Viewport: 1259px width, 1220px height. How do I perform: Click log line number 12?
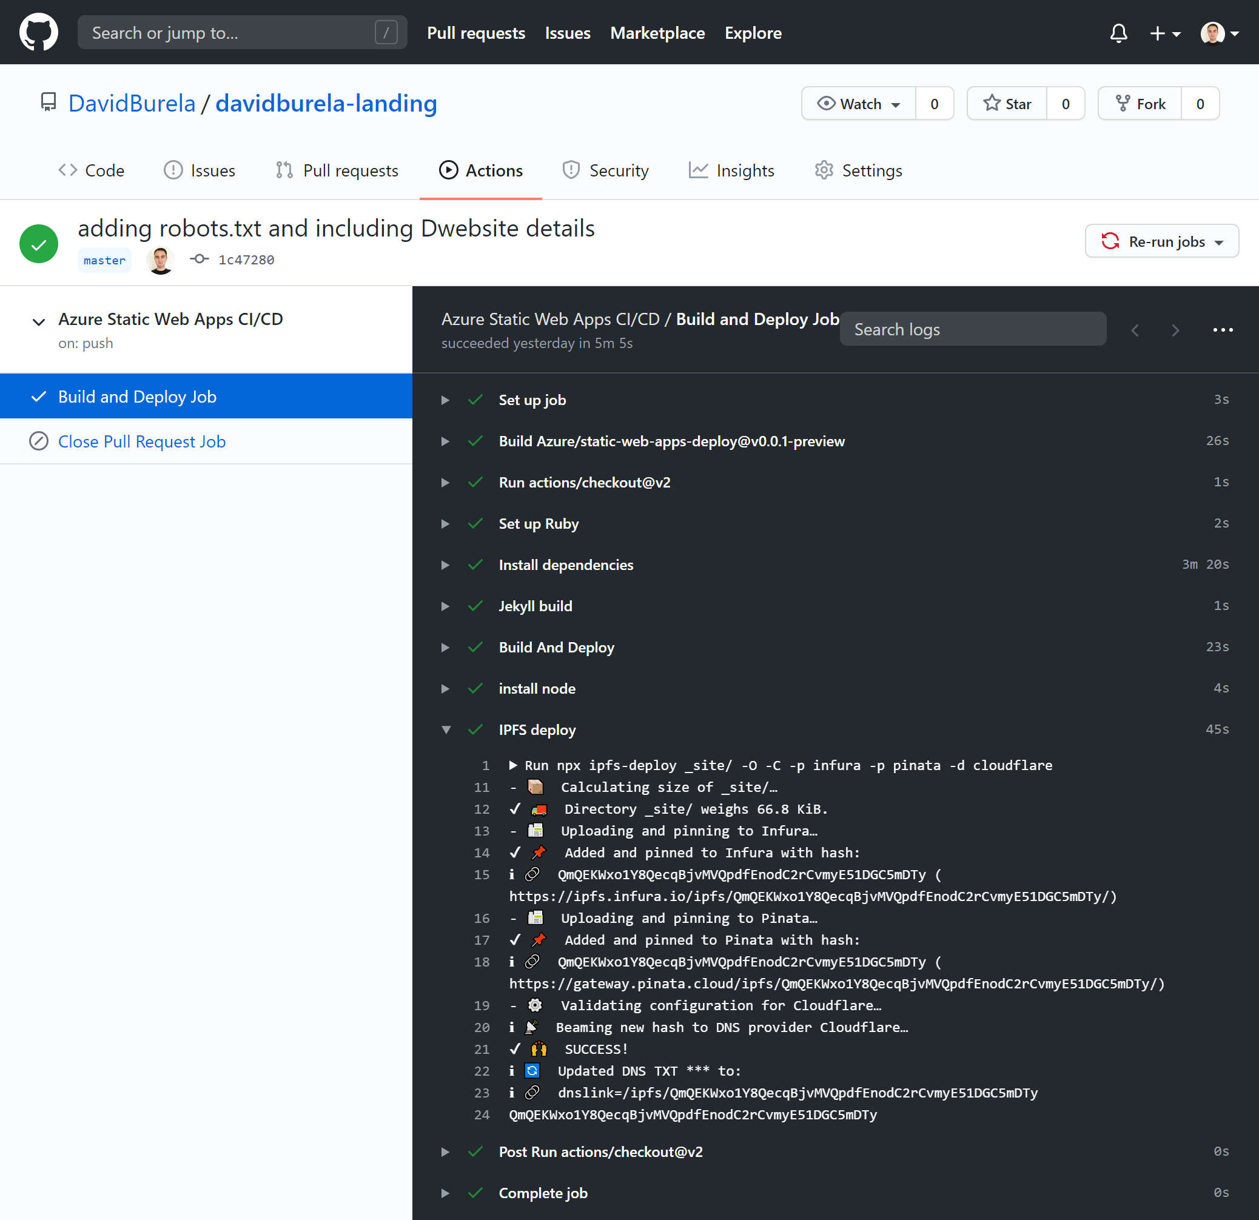point(481,809)
